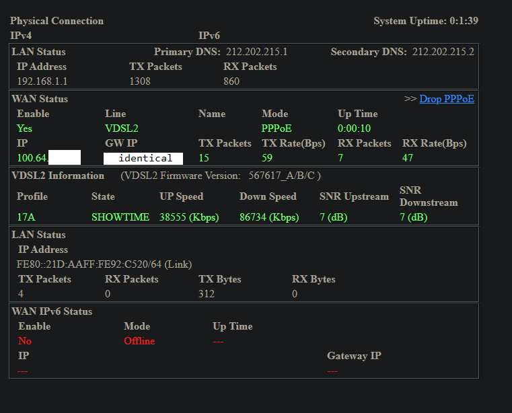Click the RX Bytes column header
The height and width of the screenshot is (413, 512).
(x=314, y=279)
